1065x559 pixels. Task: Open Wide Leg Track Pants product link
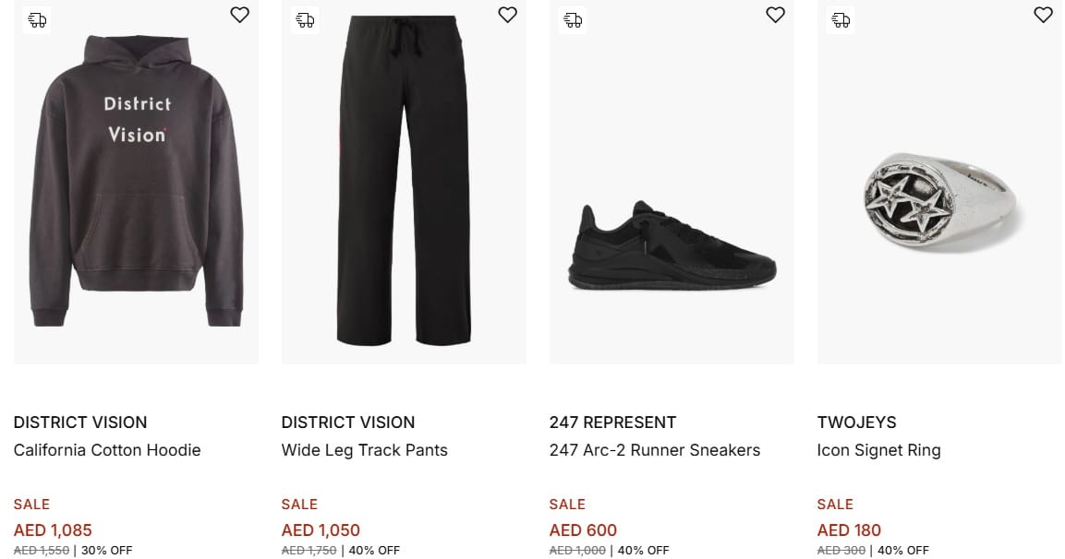pos(364,450)
